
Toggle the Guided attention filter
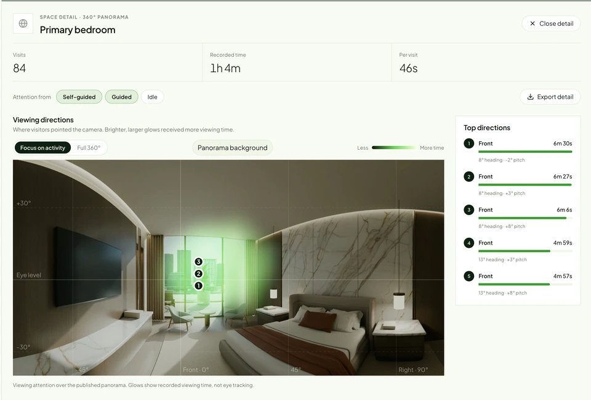(121, 97)
